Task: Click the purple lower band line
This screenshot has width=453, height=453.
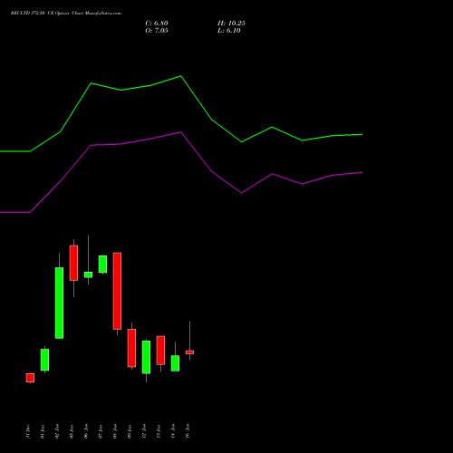Action: 181,172
